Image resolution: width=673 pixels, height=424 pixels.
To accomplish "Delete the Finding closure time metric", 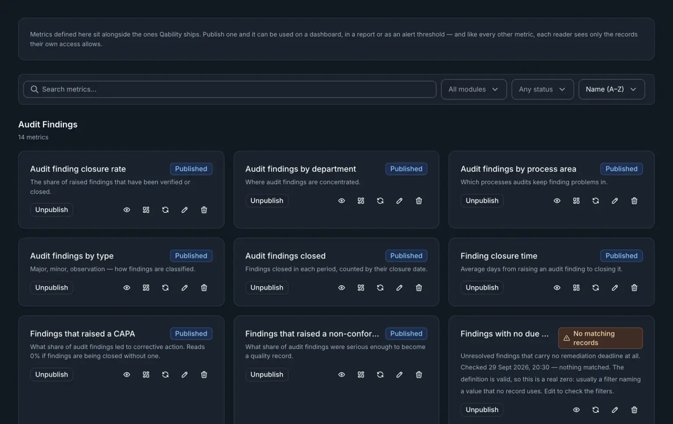I will [634, 288].
